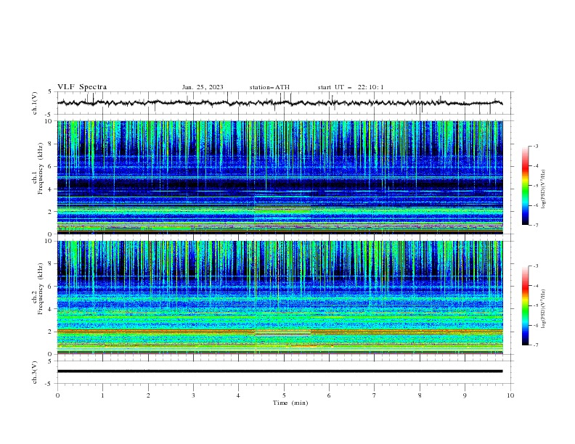
Task: Click time axis tick label "6"
Action: click(x=329, y=395)
